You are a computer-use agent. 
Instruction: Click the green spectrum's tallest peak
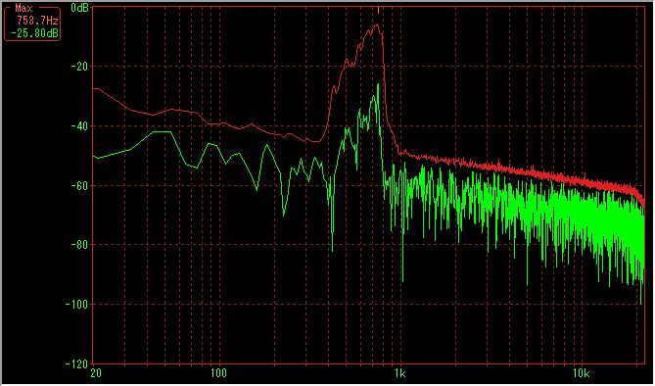(x=378, y=84)
